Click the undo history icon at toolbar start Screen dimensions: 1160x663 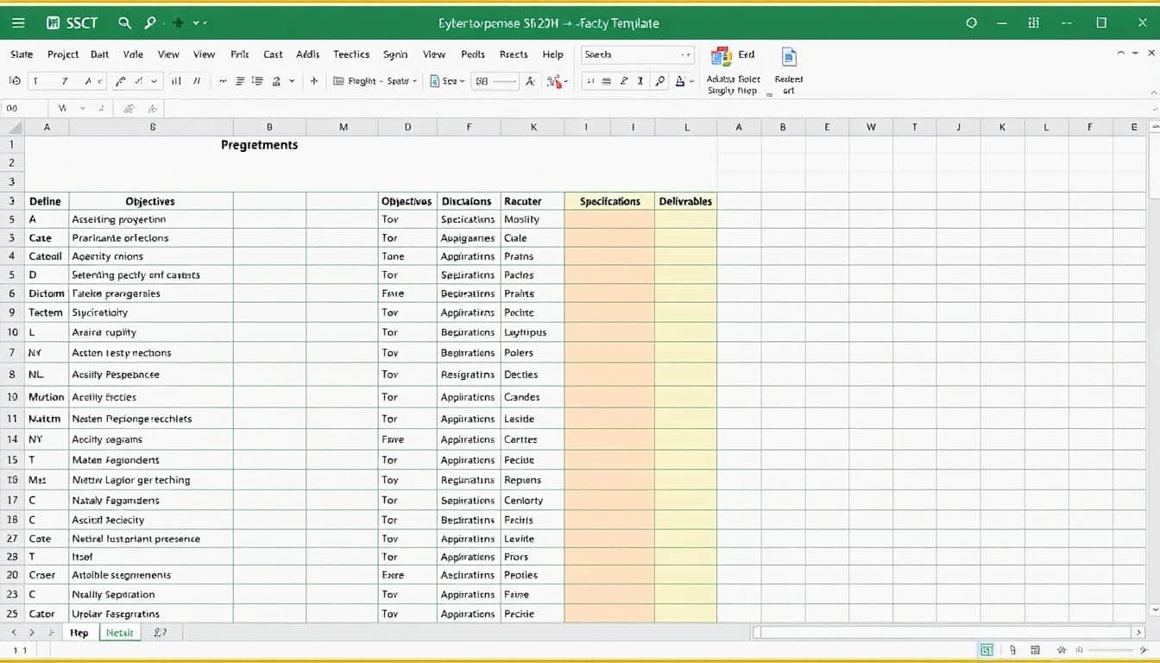pyautogui.click(x=15, y=81)
